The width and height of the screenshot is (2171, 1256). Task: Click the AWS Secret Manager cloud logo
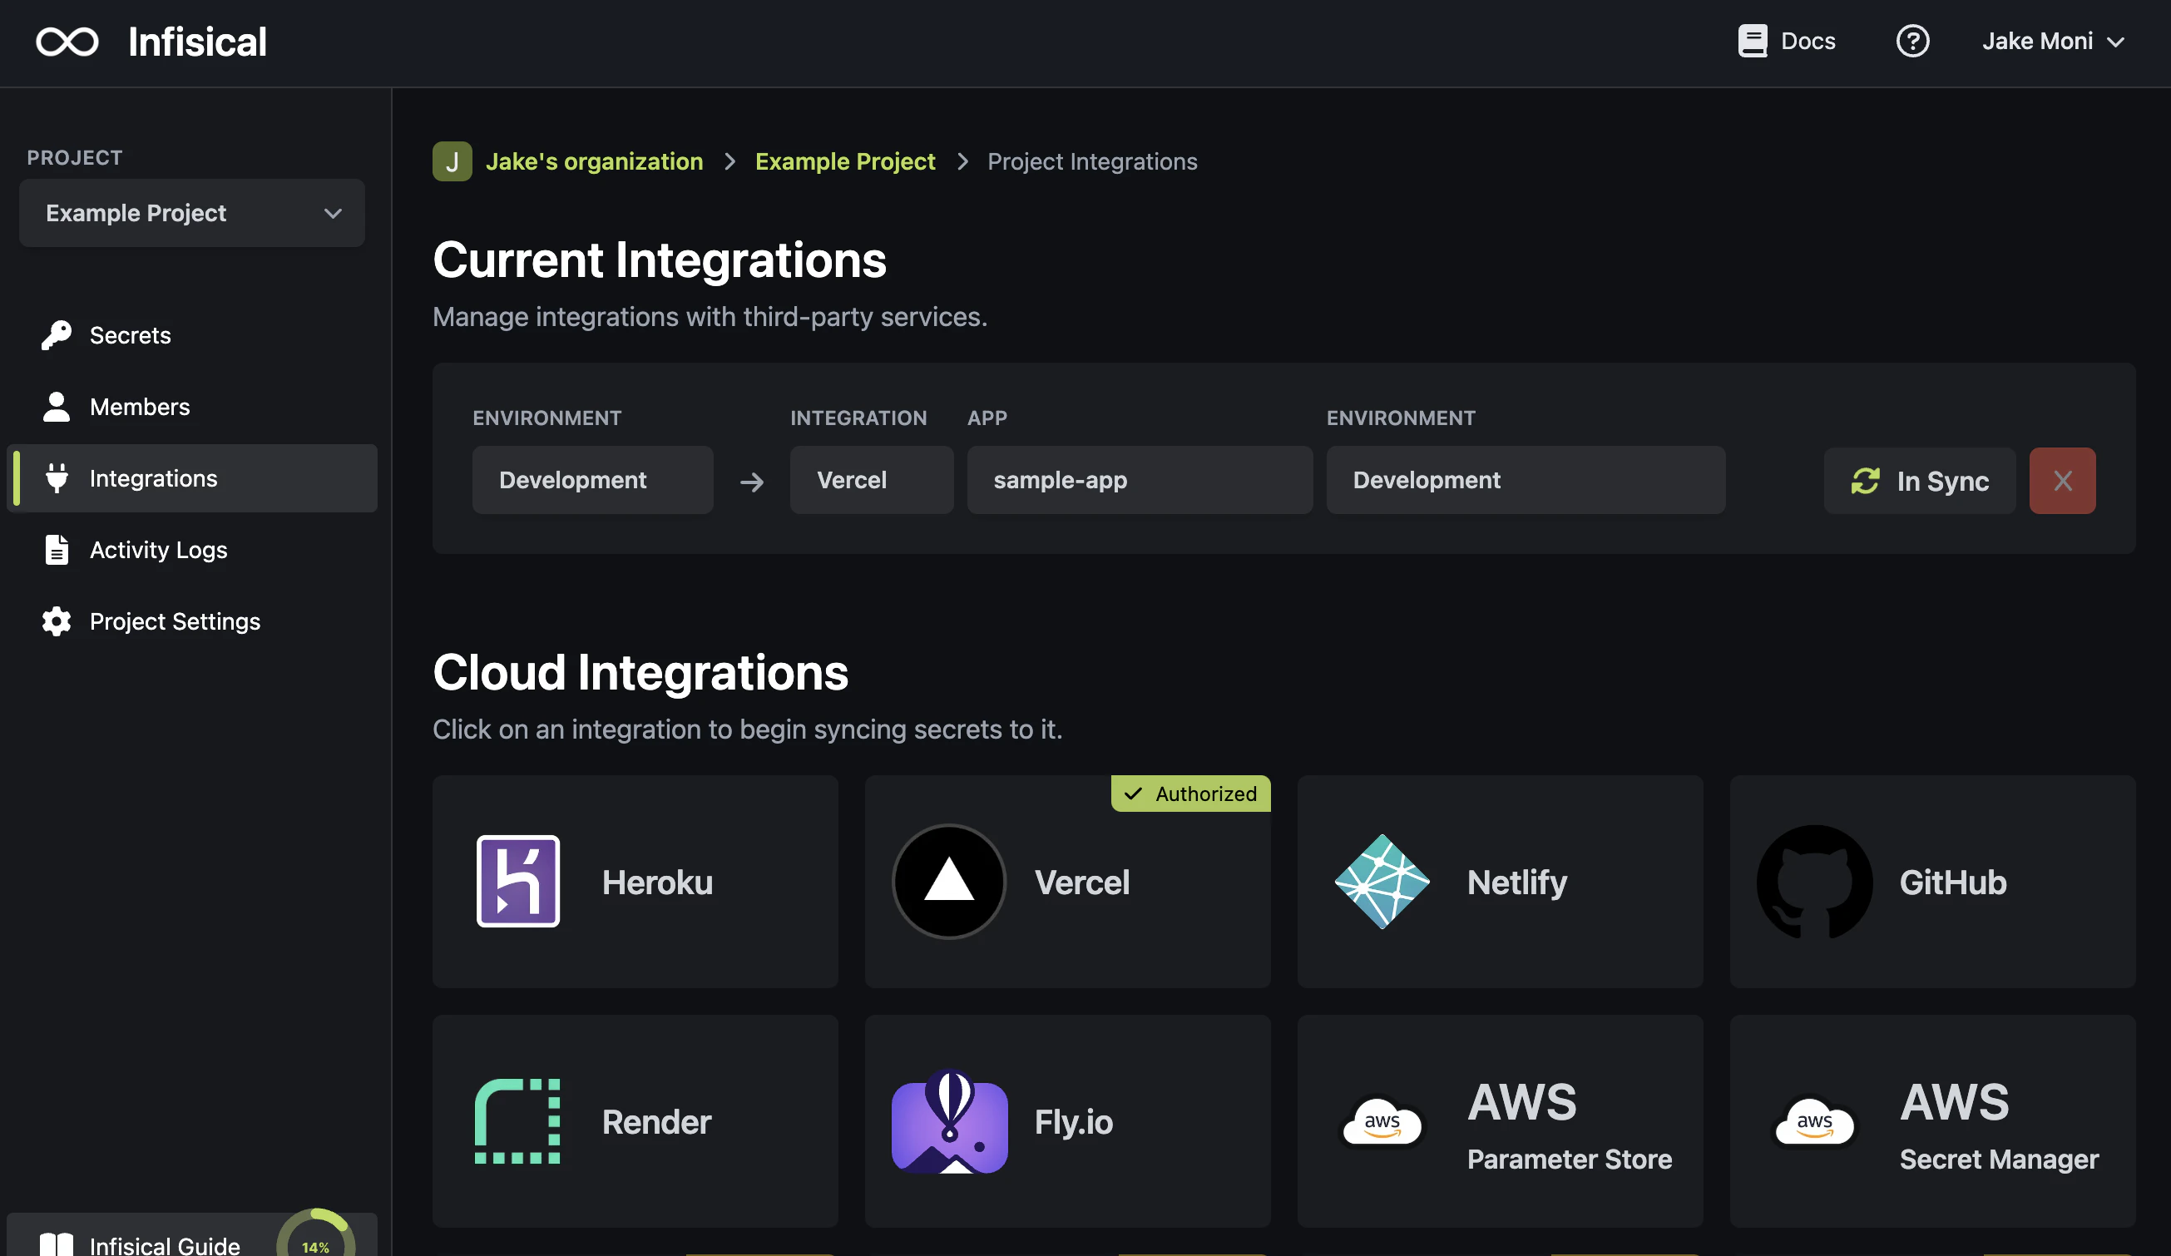(1814, 1120)
